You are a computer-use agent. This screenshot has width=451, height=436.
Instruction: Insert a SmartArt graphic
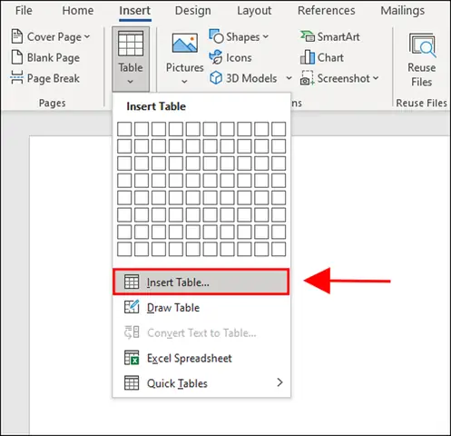tap(329, 37)
